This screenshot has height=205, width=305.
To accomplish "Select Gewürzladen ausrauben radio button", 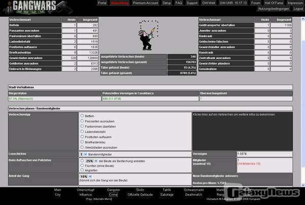I will pos(82,147).
